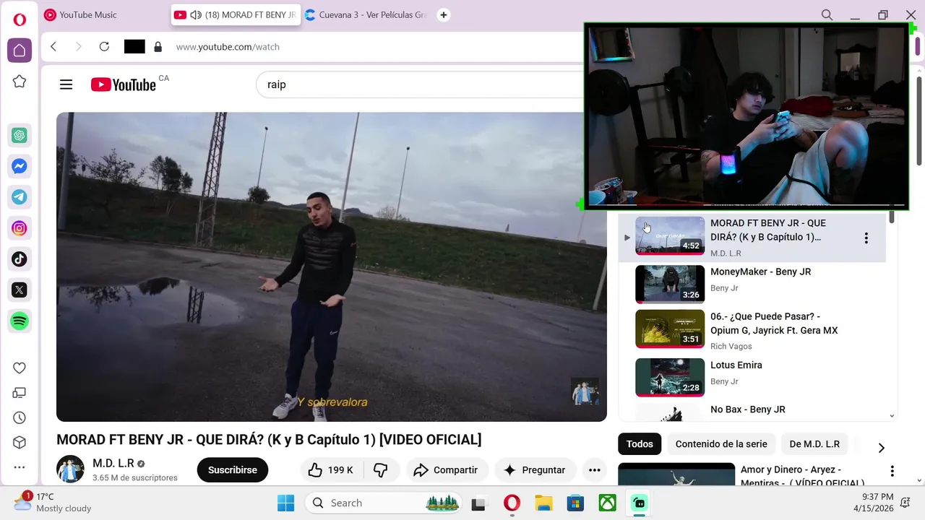This screenshot has width=925, height=520.
Task: Select the De M.D. L.R filter chip
Action: [814, 444]
